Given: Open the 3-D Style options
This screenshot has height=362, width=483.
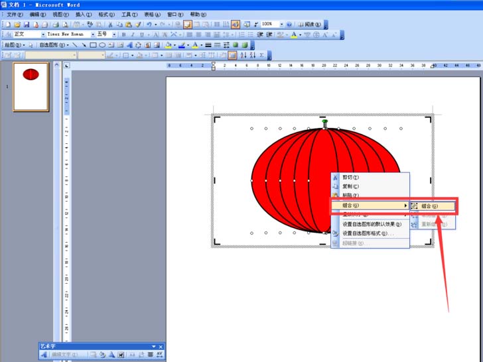Looking at the screenshot, I should click(x=245, y=45).
